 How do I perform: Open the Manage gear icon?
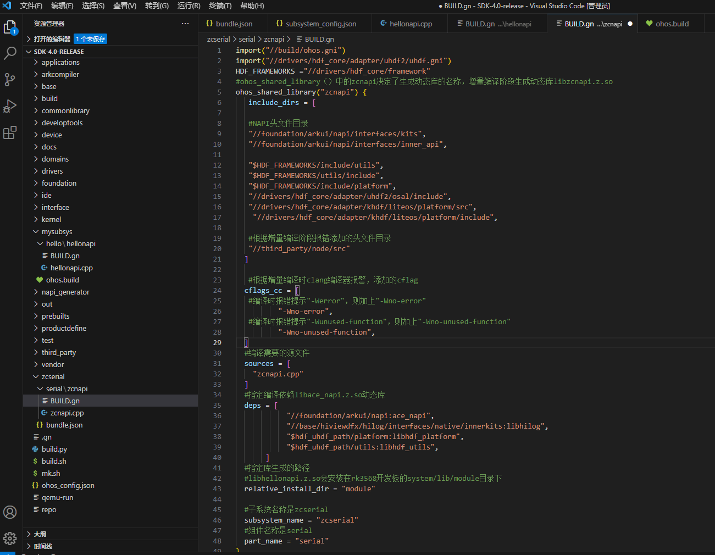[x=10, y=539]
